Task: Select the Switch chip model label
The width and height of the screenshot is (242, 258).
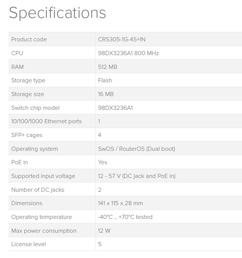Action: (35, 108)
